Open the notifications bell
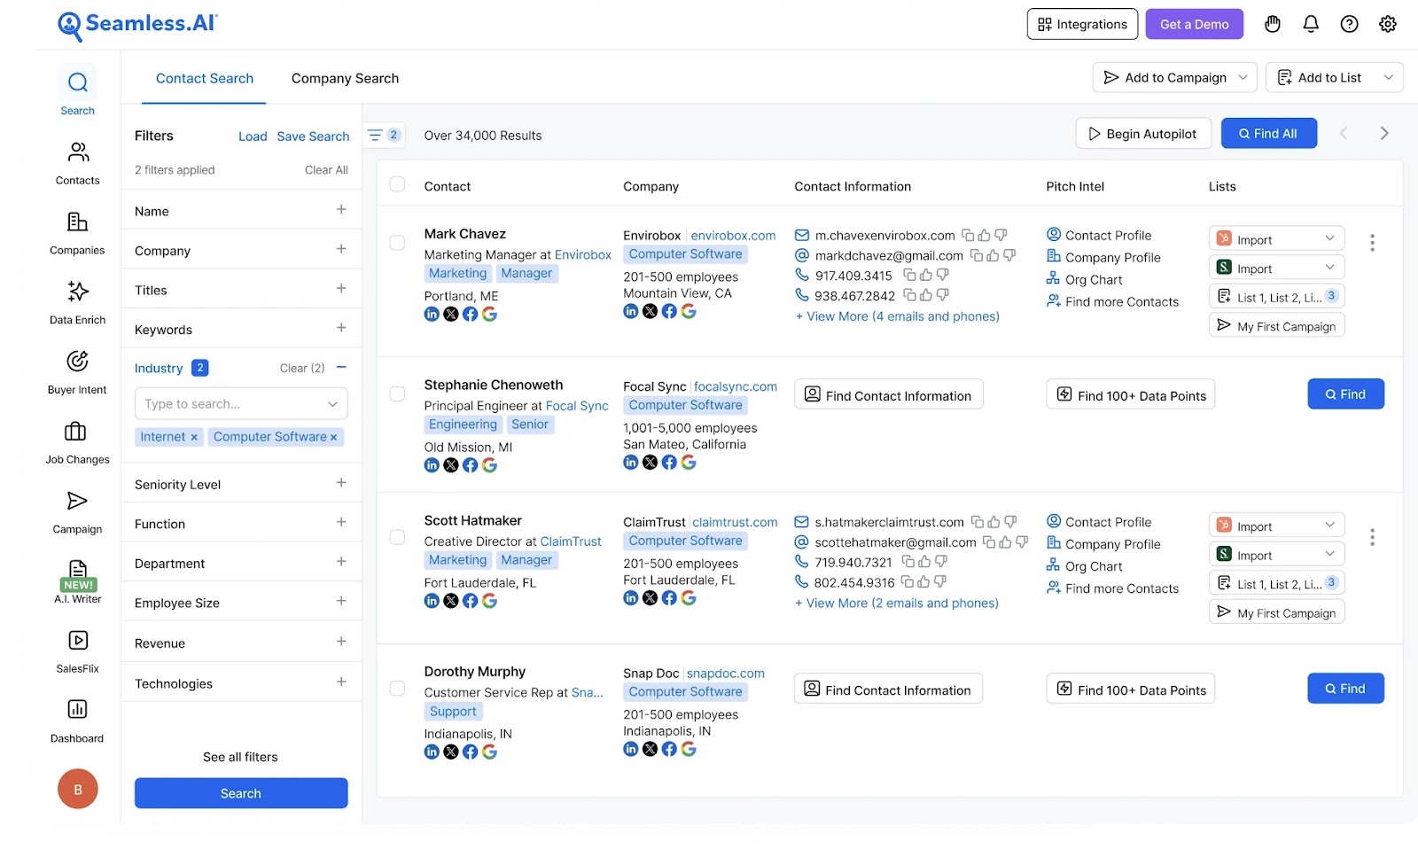1418x857 pixels. (x=1311, y=24)
